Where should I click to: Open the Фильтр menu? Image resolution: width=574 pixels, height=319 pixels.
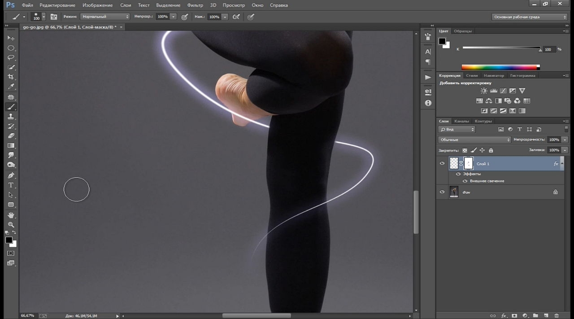195,5
